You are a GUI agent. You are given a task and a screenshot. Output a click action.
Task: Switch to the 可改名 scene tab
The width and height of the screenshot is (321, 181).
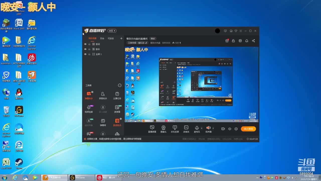[x=111, y=38]
